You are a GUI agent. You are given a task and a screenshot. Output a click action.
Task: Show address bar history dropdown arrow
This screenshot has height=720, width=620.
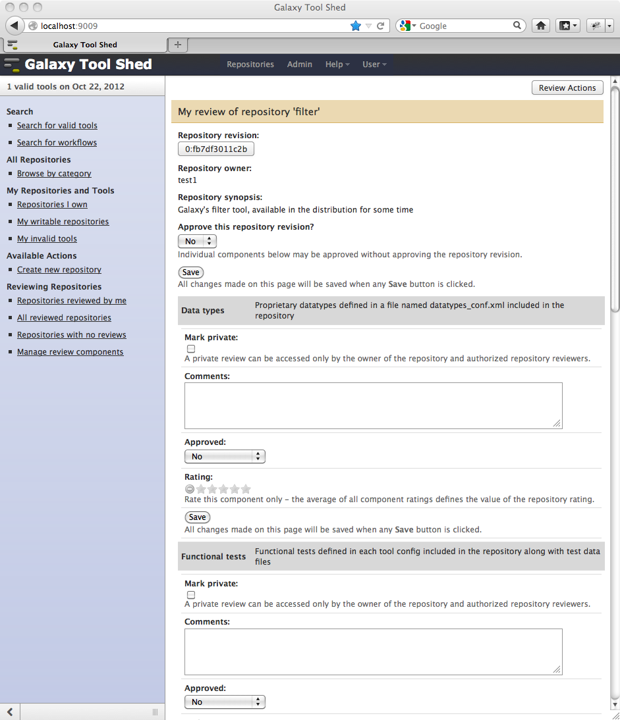click(x=368, y=26)
